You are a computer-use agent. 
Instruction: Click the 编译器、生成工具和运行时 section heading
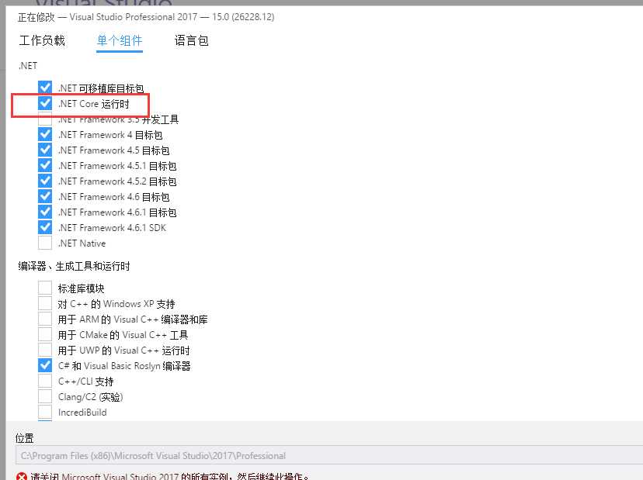point(74,266)
